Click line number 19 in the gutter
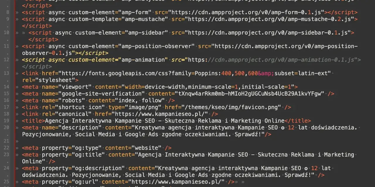The width and height of the screenshot is (375, 187). (x=6, y=121)
